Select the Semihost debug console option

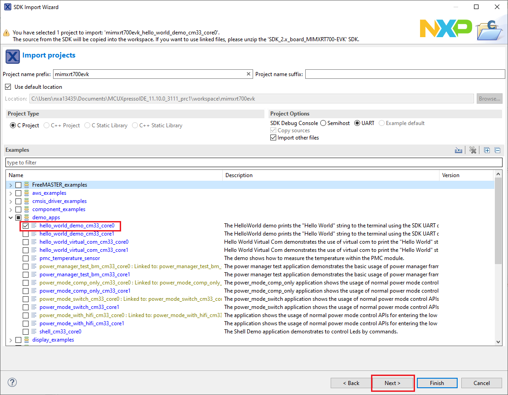pos(323,123)
